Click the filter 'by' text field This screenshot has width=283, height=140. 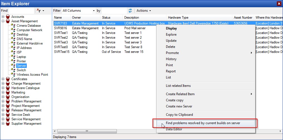coord(114,11)
